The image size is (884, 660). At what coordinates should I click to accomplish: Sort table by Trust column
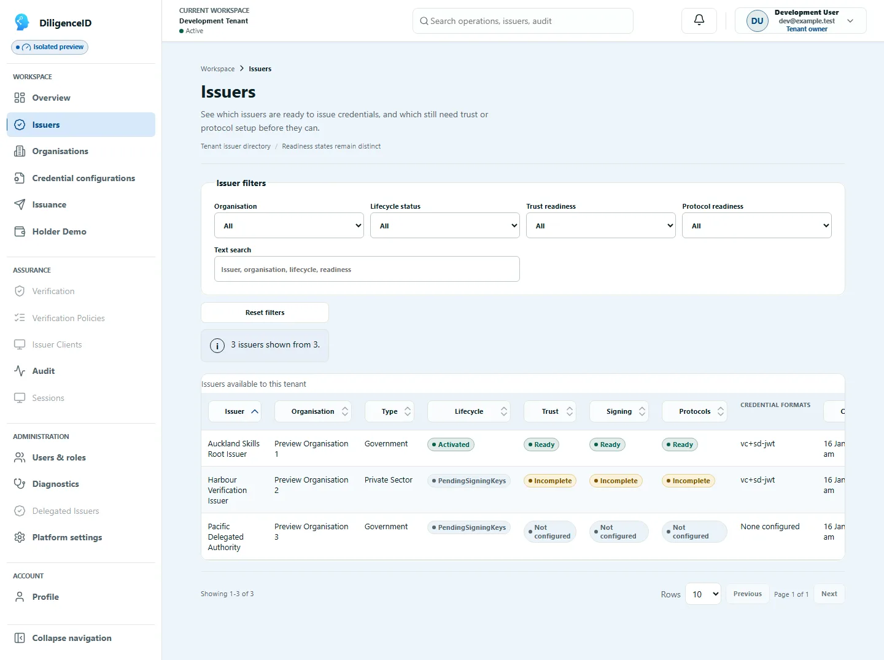coord(550,411)
